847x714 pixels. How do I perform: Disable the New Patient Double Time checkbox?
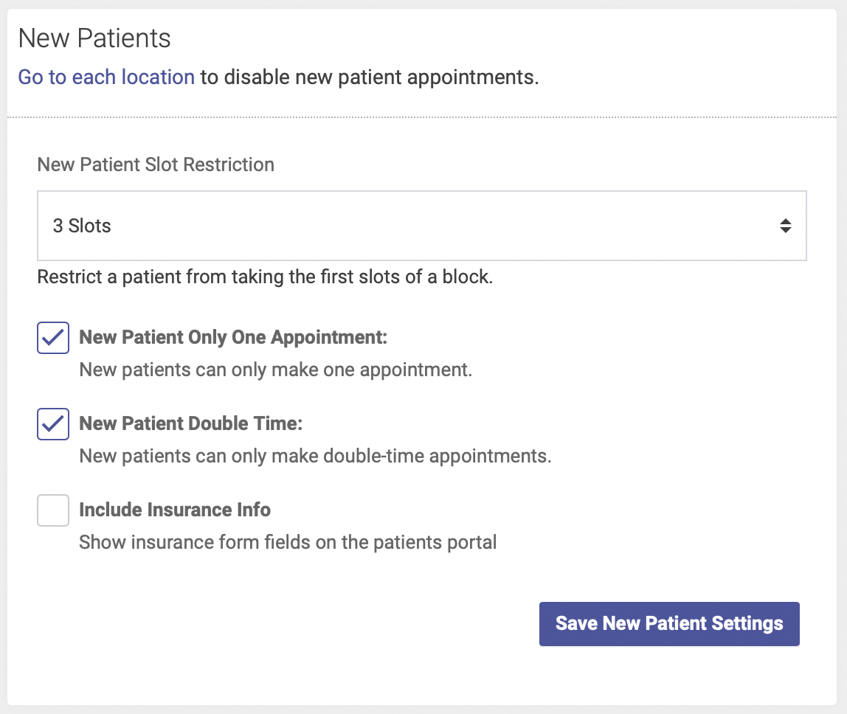pyautogui.click(x=53, y=424)
